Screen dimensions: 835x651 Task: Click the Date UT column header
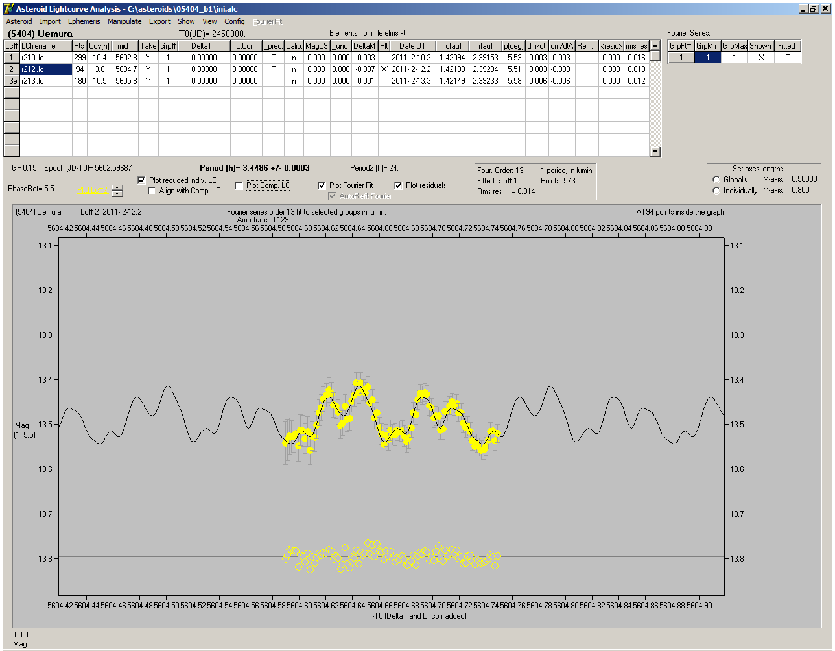[x=412, y=46]
